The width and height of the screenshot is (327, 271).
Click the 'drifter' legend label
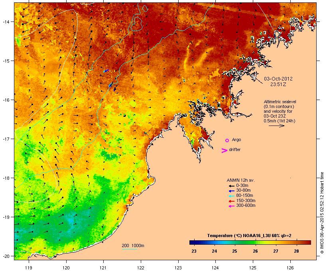pyautogui.click(x=234, y=149)
